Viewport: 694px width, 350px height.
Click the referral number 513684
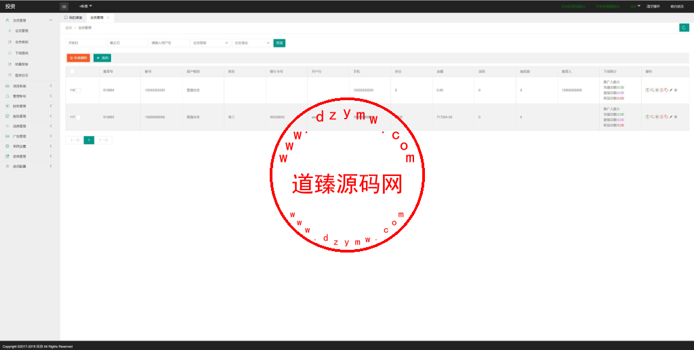108,90
